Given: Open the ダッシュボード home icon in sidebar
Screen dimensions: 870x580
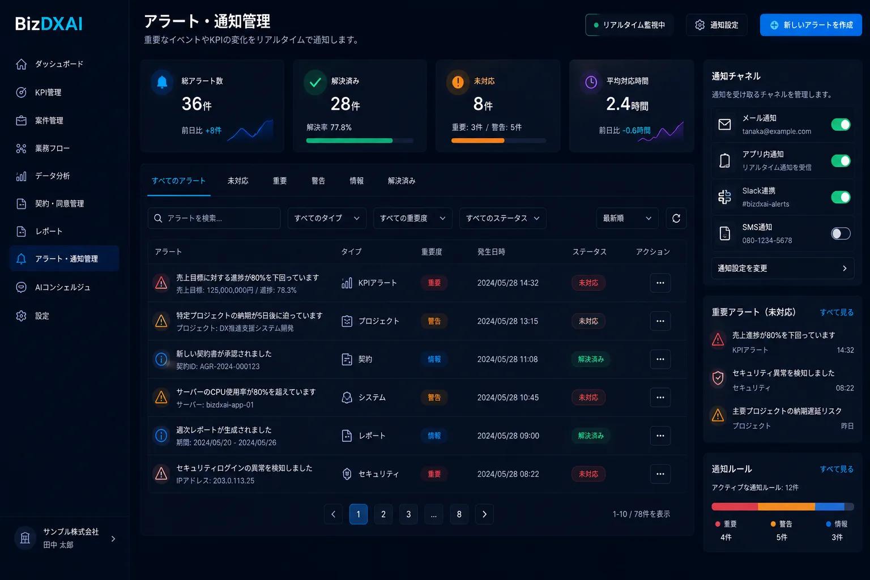Looking at the screenshot, I should point(22,64).
